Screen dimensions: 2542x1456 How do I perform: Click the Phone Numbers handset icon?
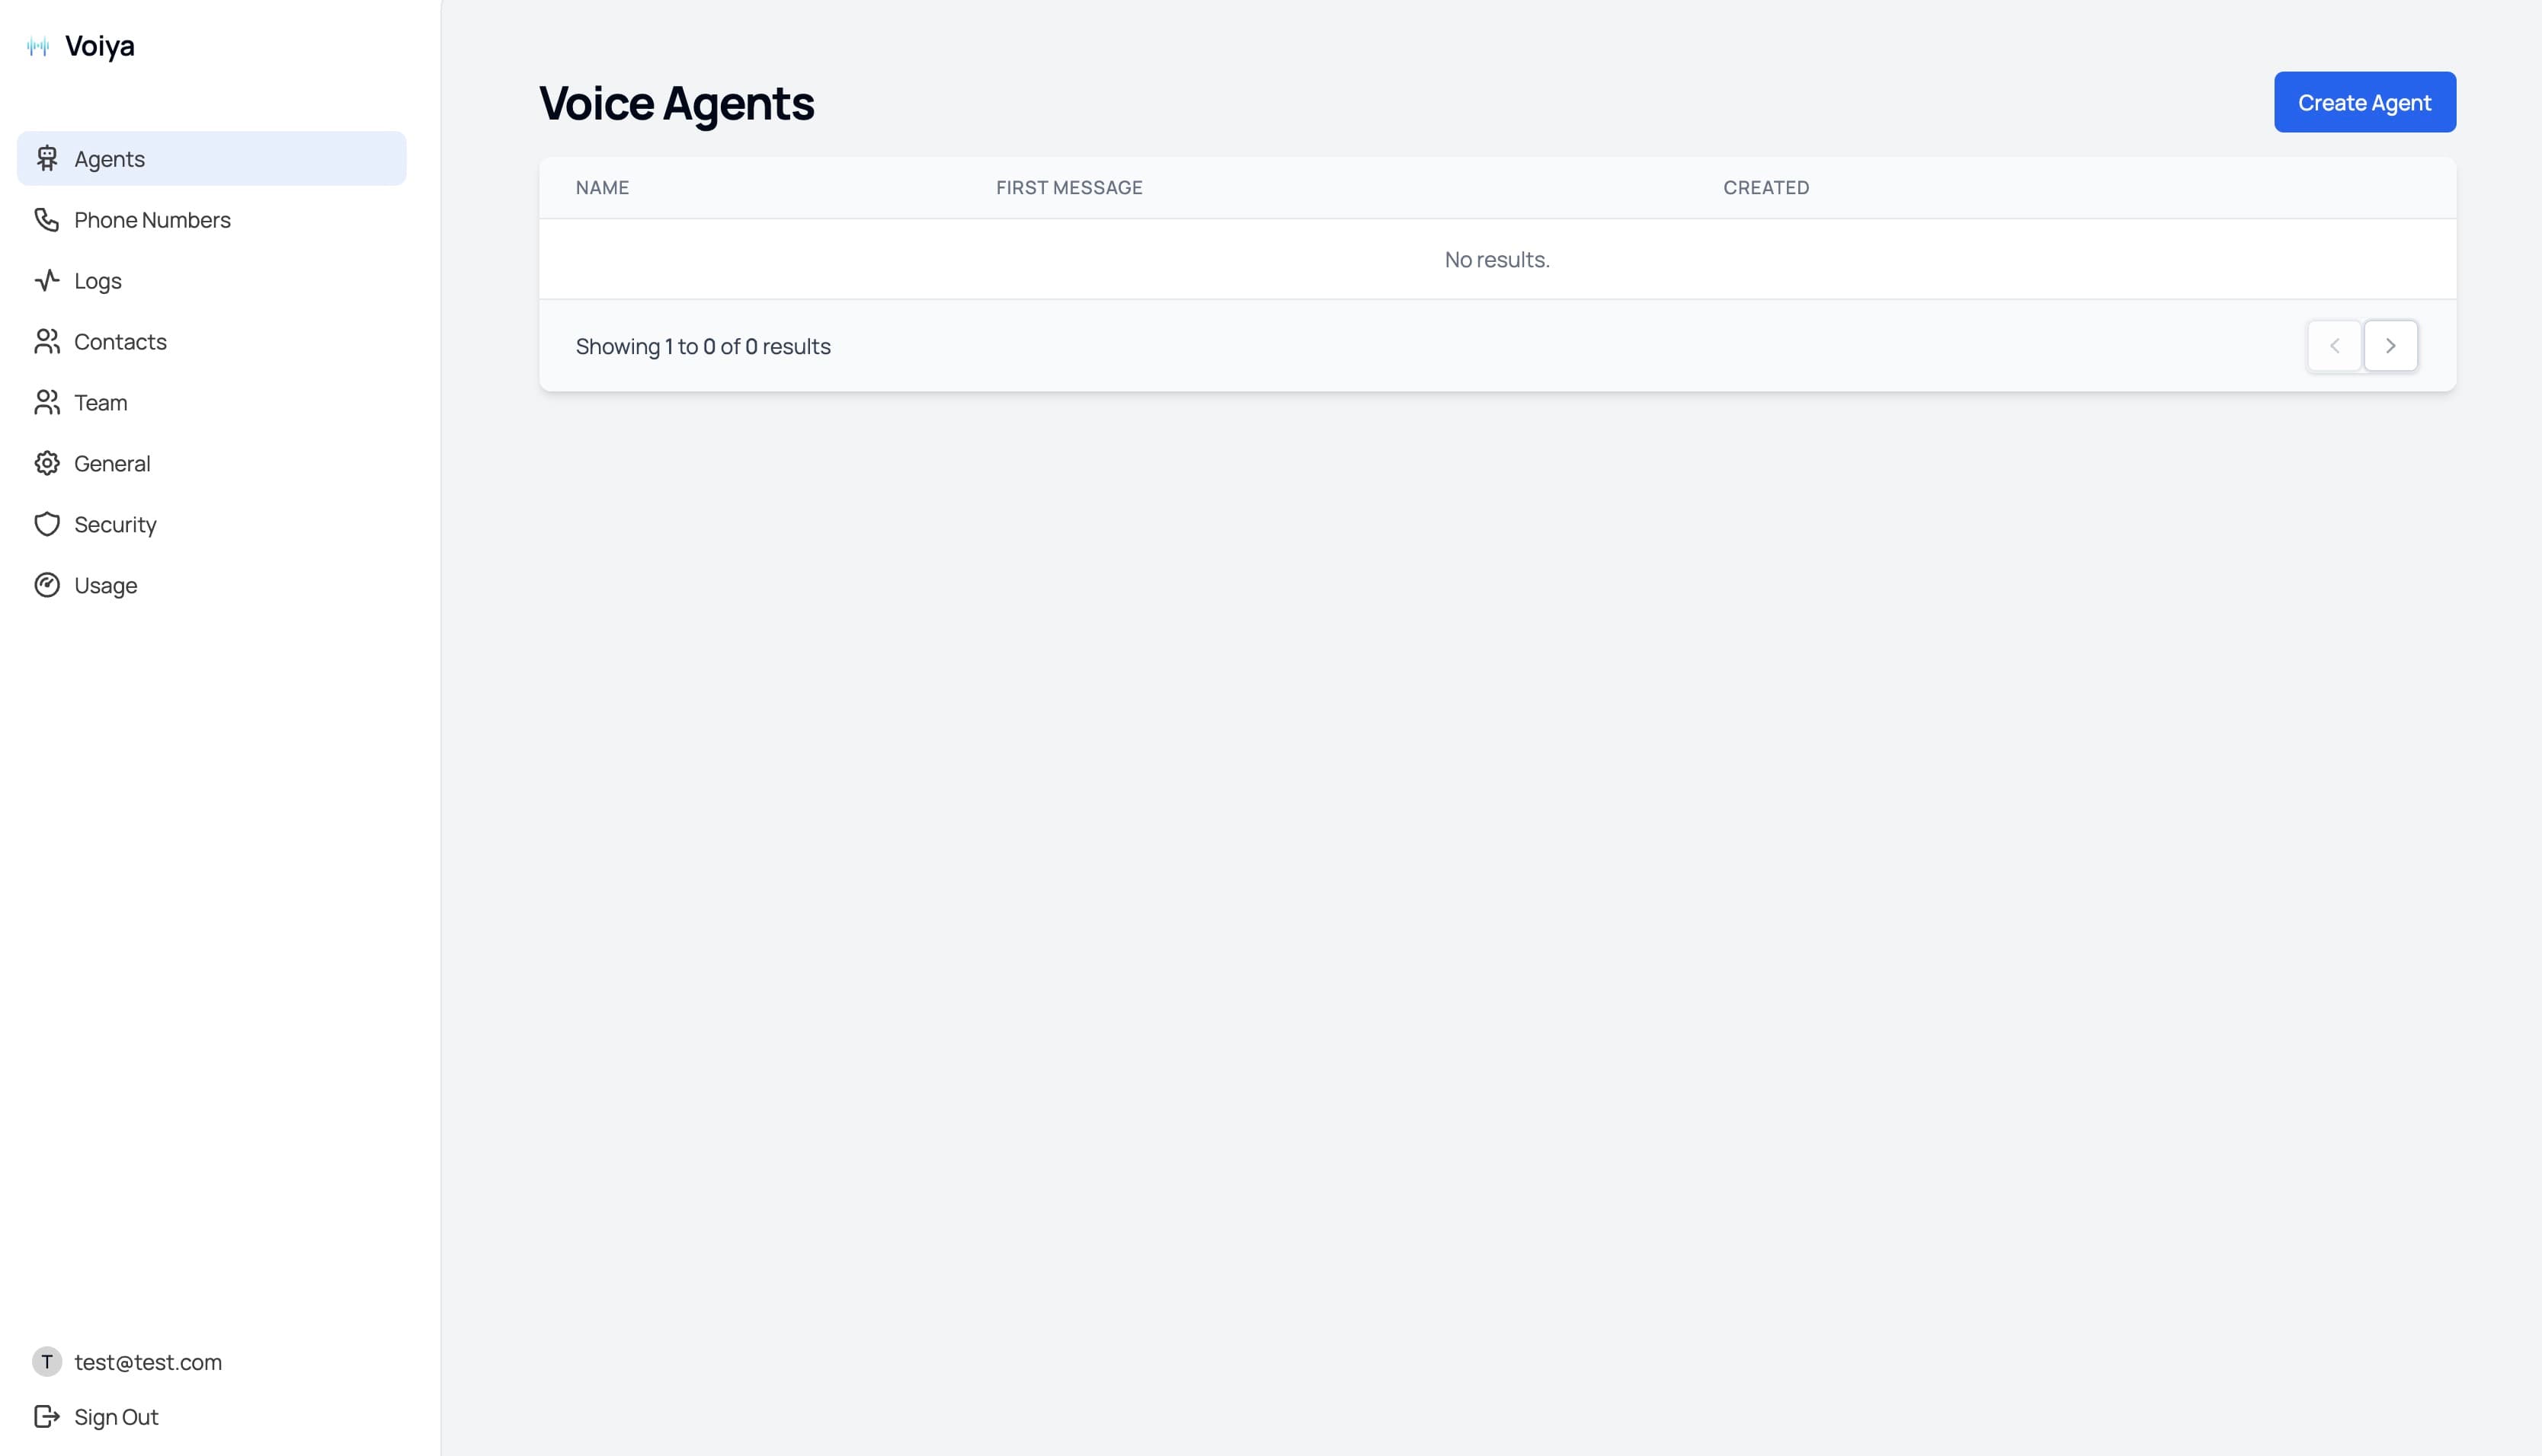[x=47, y=219]
